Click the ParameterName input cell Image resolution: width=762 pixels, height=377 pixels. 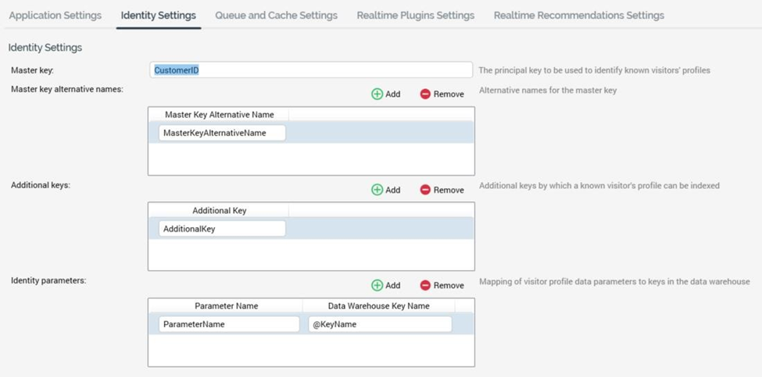coord(229,325)
